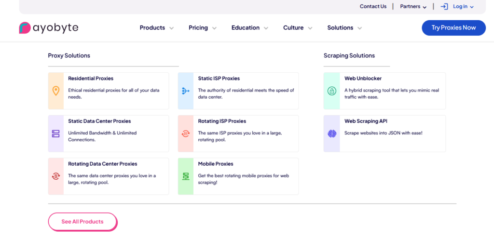The height and width of the screenshot is (239, 494).
Task: Click the Rotating ISP Proxies icon
Action: [186, 133]
